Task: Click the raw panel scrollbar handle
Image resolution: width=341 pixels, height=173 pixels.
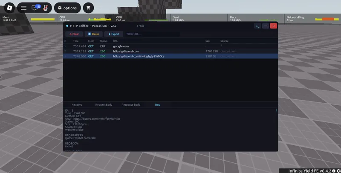Action: point(276,110)
